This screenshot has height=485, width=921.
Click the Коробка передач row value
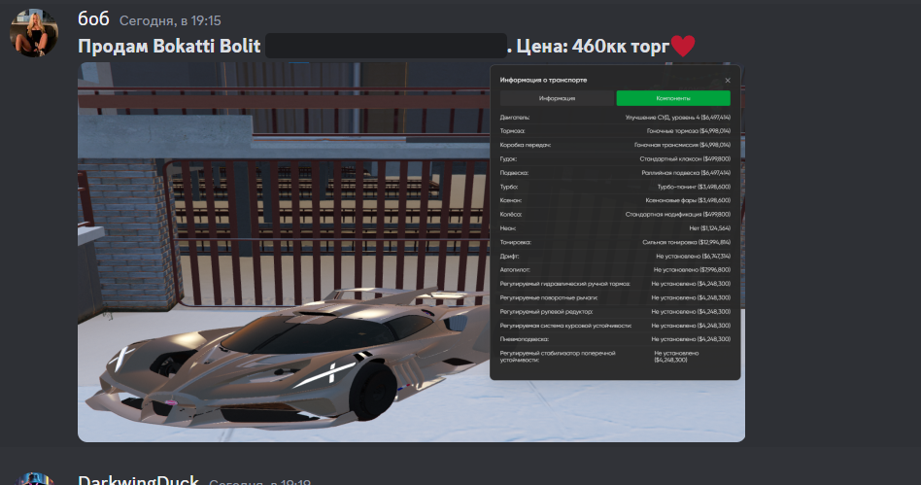(x=683, y=145)
